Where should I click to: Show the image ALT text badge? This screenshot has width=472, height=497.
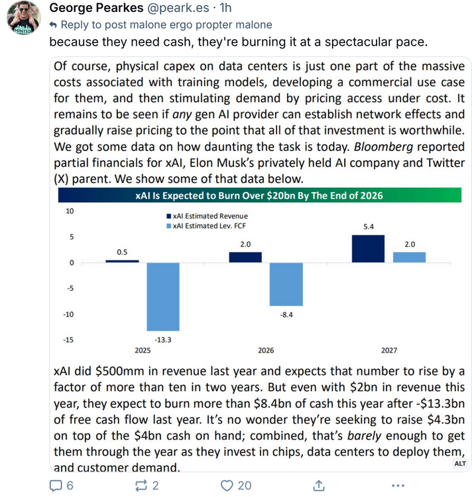tap(459, 464)
